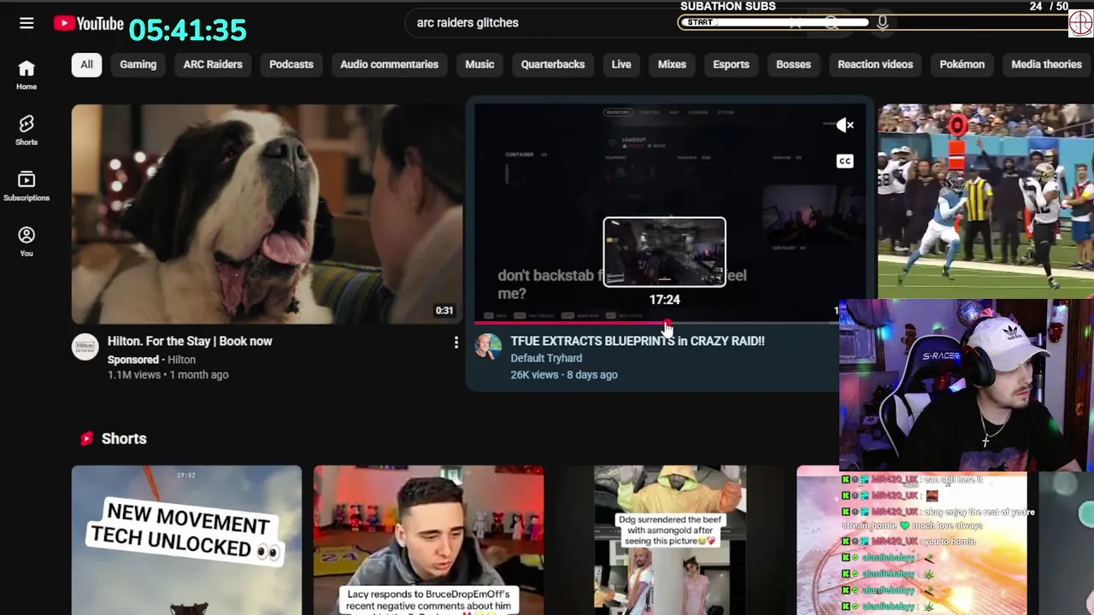Click the Subathon Subs progress bar
1094x615 pixels.
point(872,23)
